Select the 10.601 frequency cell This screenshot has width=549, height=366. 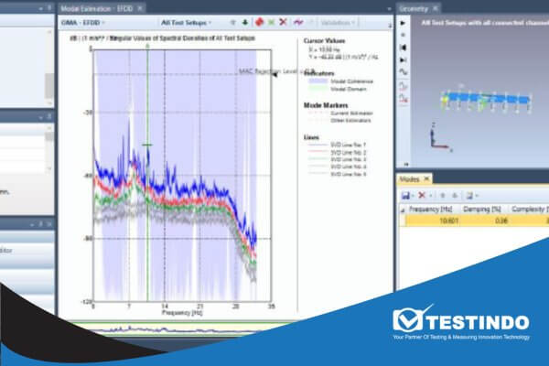click(x=433, y=221)
